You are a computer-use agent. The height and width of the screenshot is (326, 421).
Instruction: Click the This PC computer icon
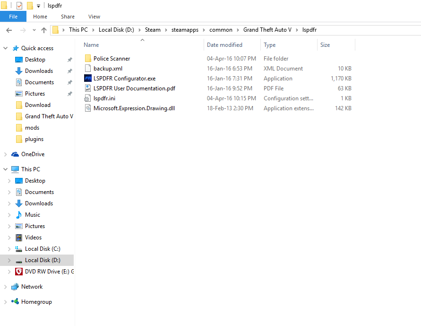coord(15,169)
